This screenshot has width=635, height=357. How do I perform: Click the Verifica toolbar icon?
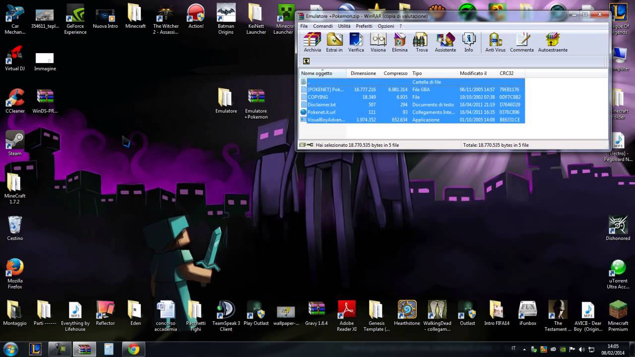click(x=356, y=42)
